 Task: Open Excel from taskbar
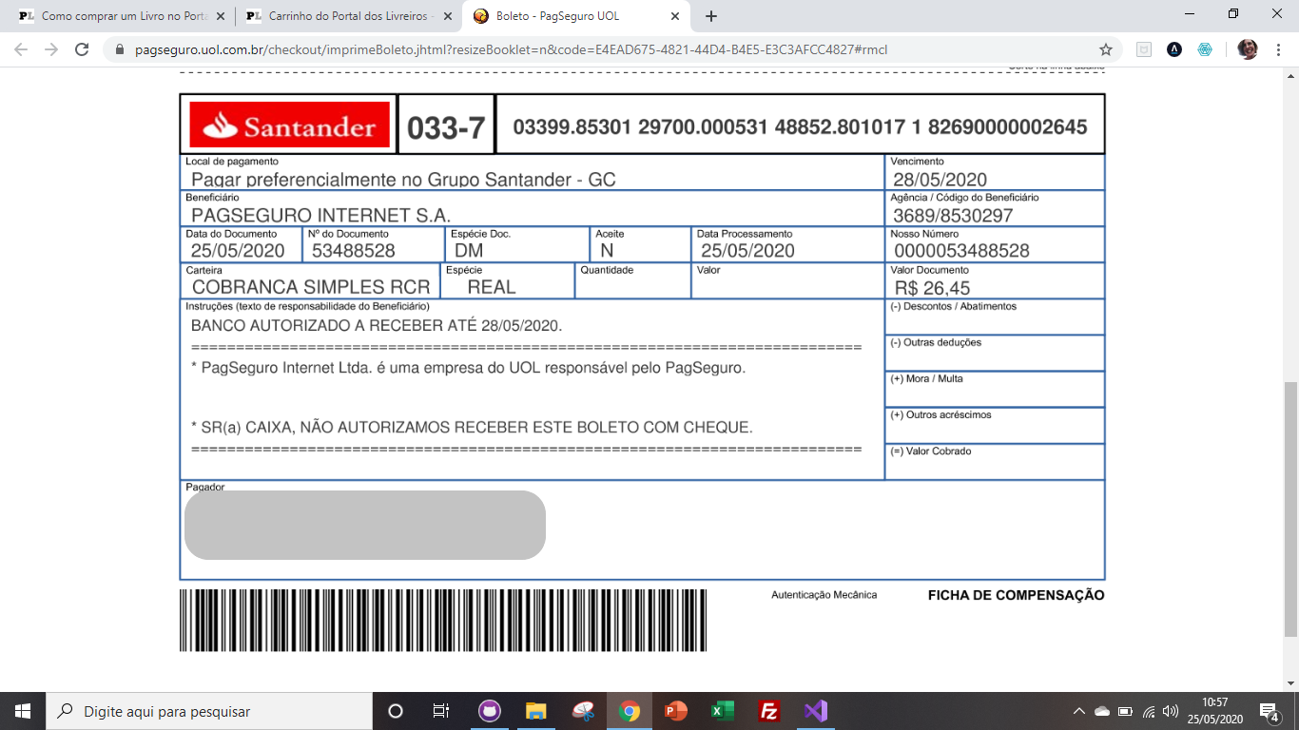click(x=722, y=711)
